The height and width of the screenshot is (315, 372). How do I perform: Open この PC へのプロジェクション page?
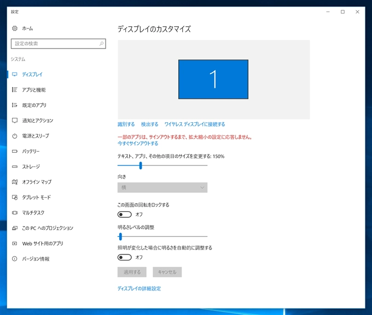48,228
